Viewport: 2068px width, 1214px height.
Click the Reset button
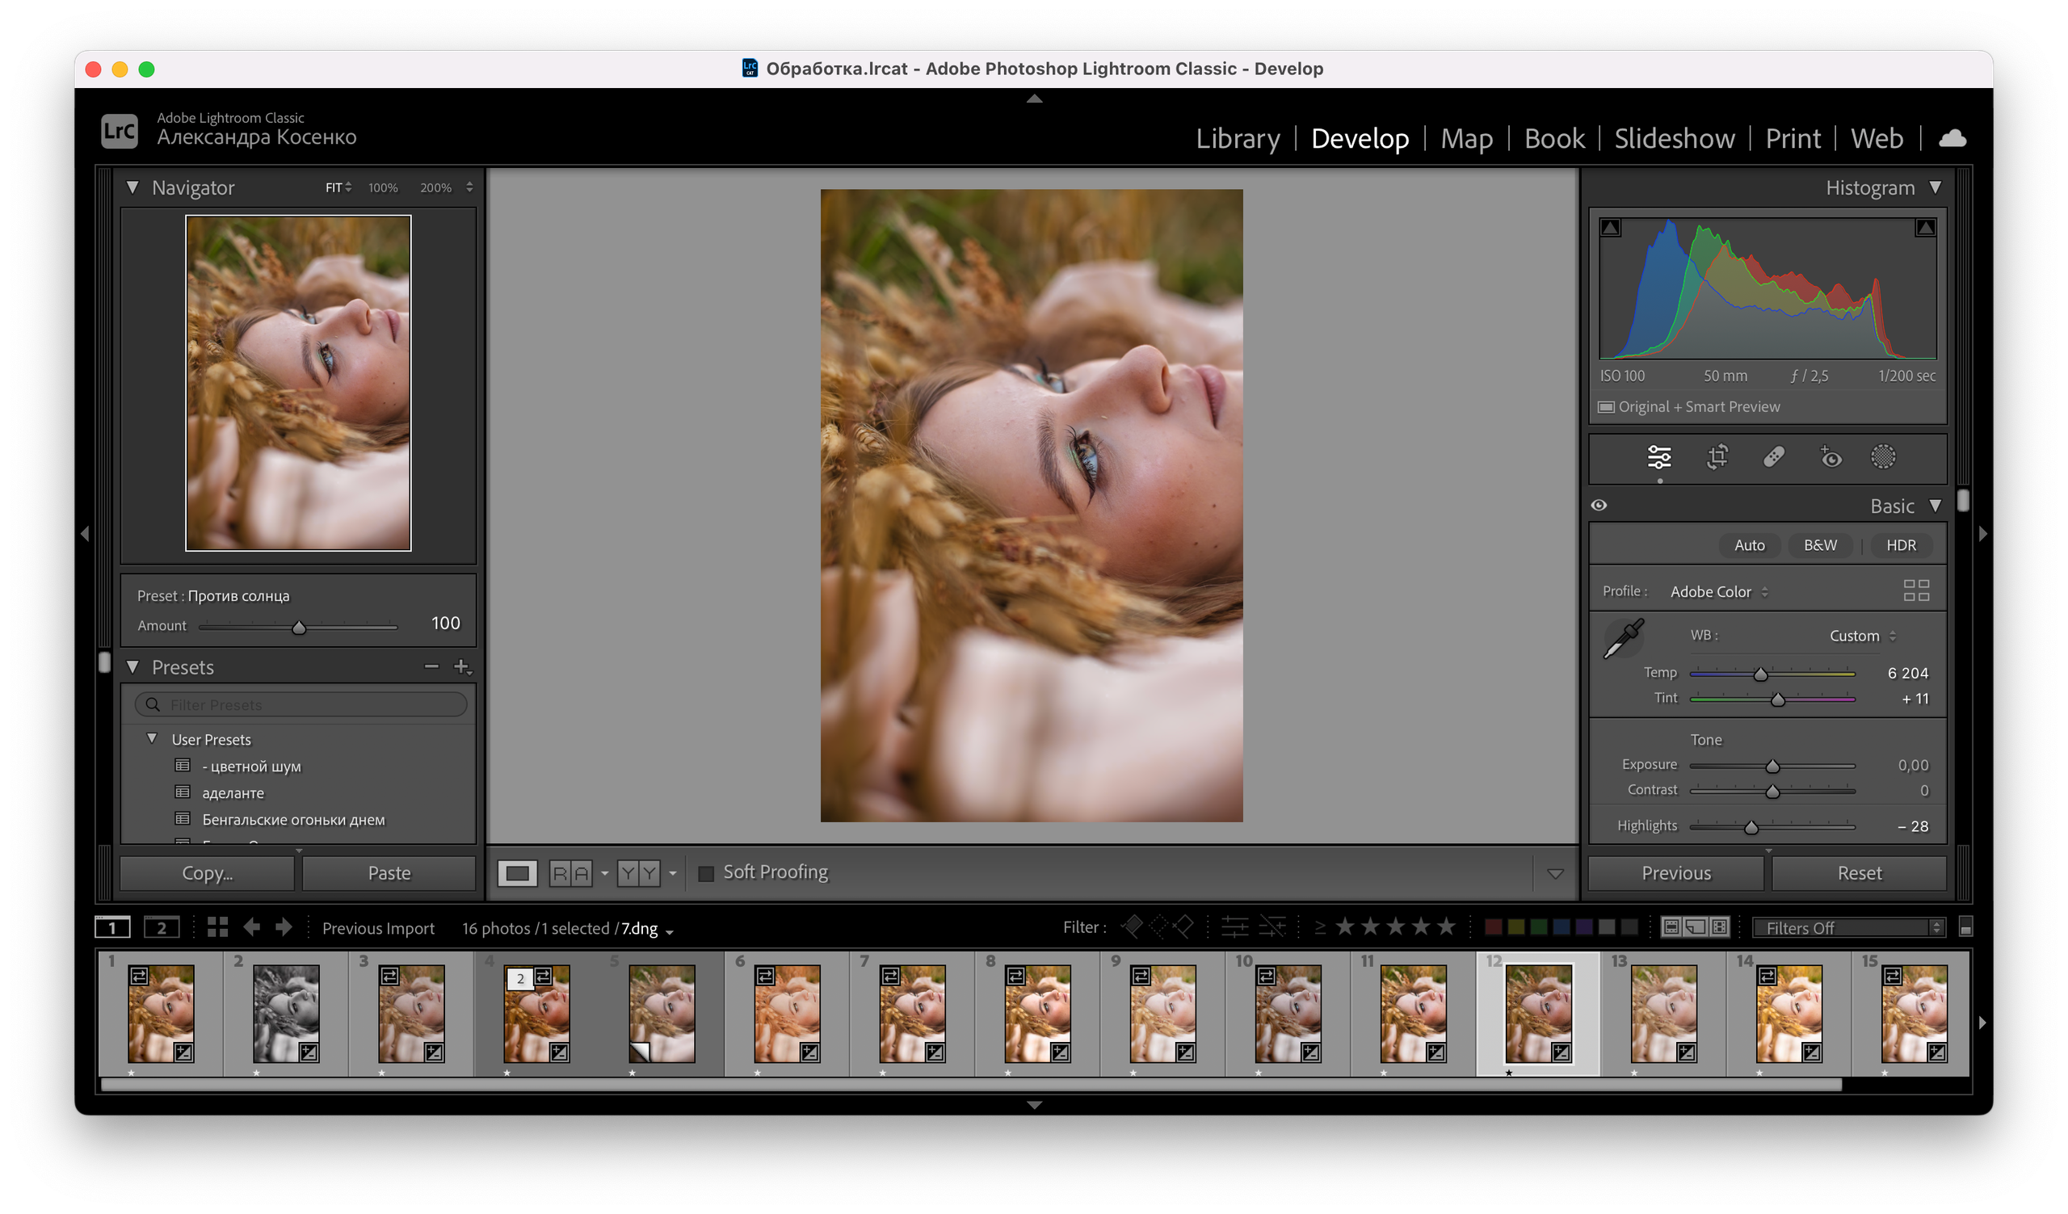1858,873
